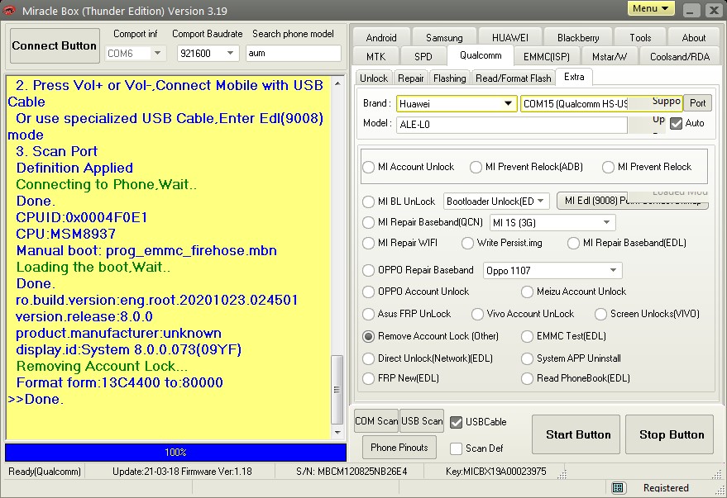Screen dimensions: 727x498
Task: Open the Comport inf COM6 dropdown
Action: point(158,53)
